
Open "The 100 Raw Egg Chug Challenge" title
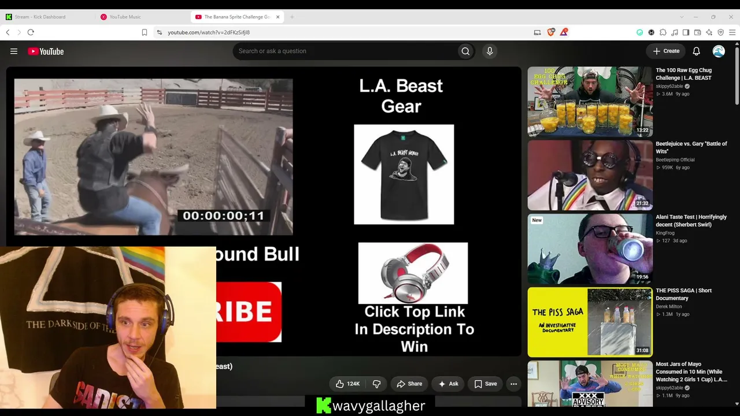click(684, 74)
